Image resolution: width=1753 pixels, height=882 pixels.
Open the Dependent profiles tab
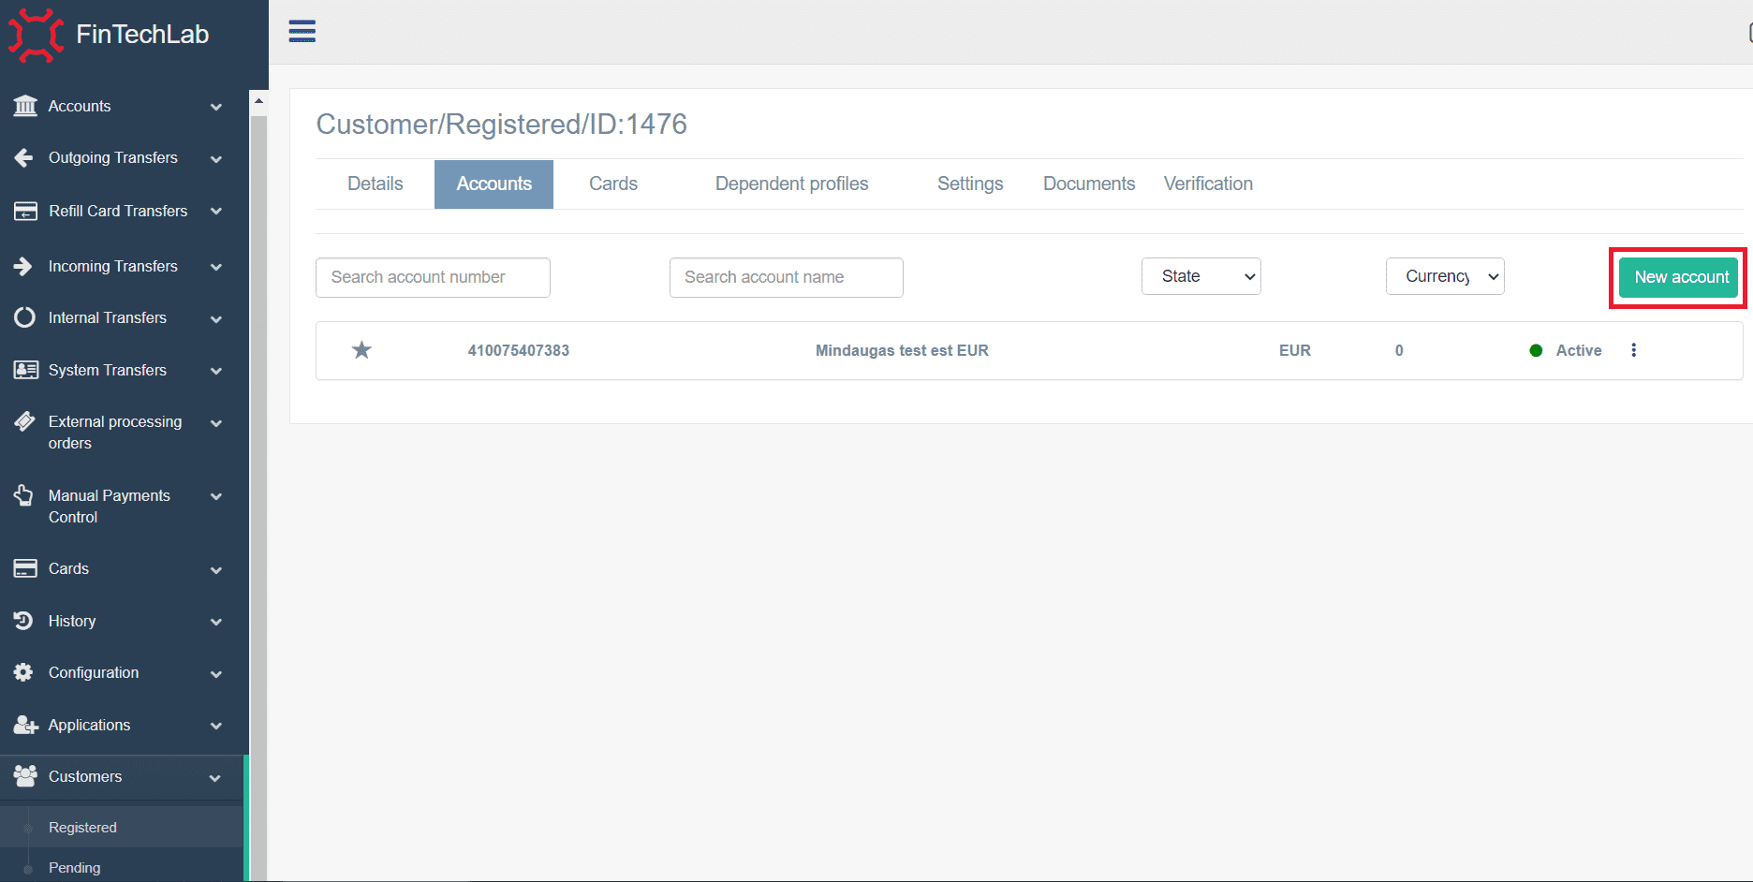[792, 184]
